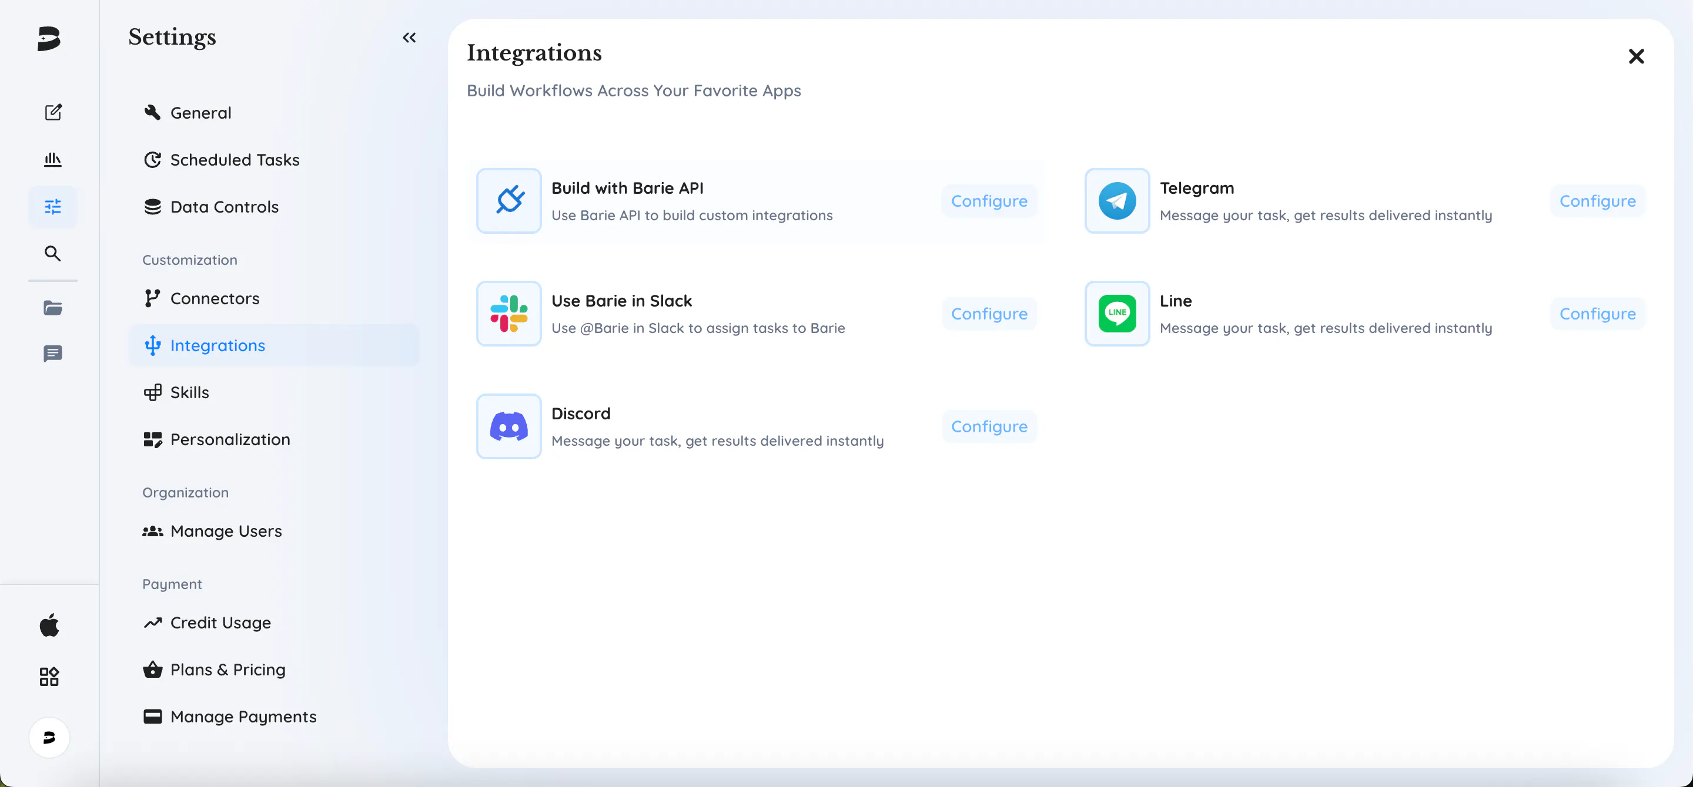The width and height of the screenshot is (1693, 787).
Task: Click the 'Build with Barie API' title
Action: 627,189
